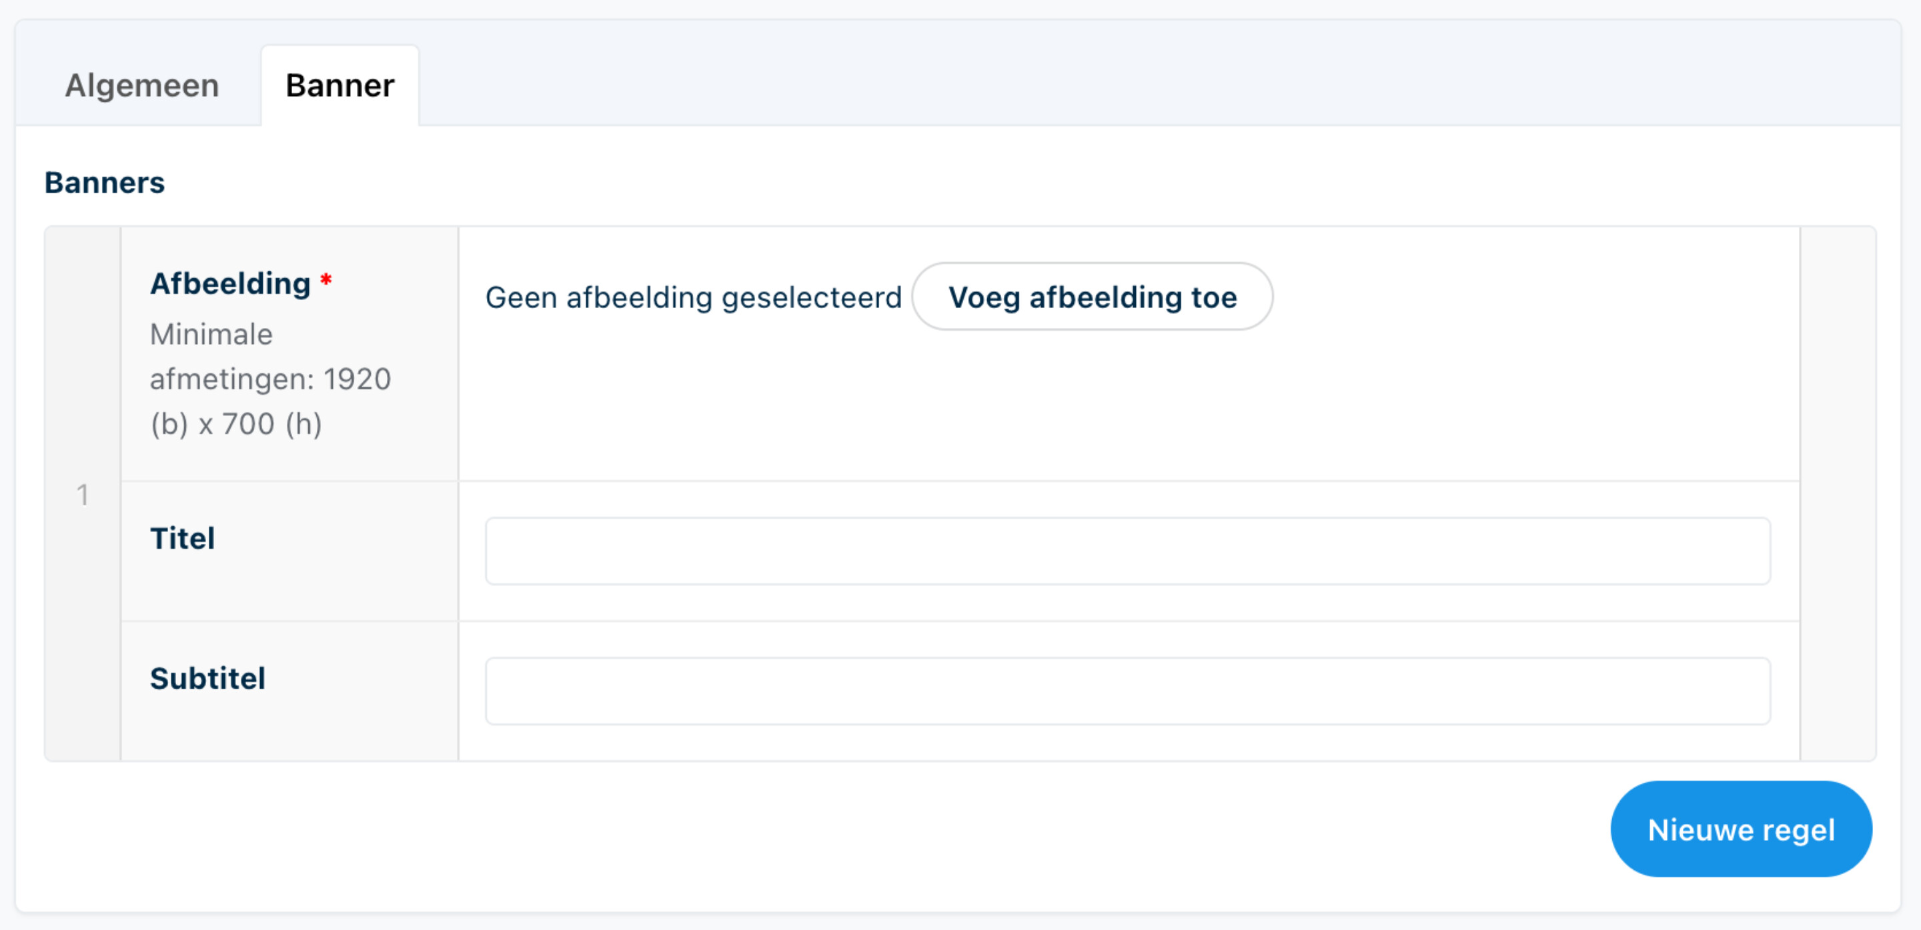
Task: Click the Banners section heading
Action: [105, 183]
